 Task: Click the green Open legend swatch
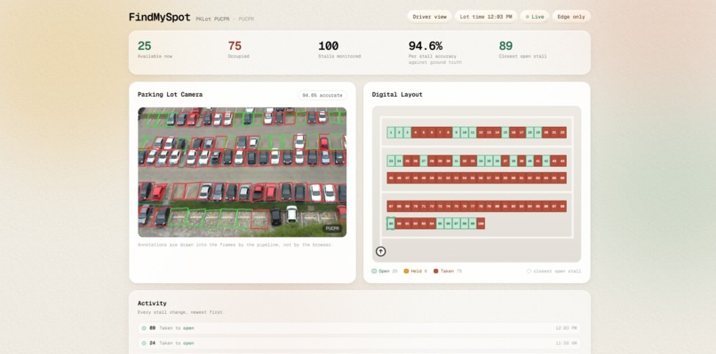pos(374,271)
